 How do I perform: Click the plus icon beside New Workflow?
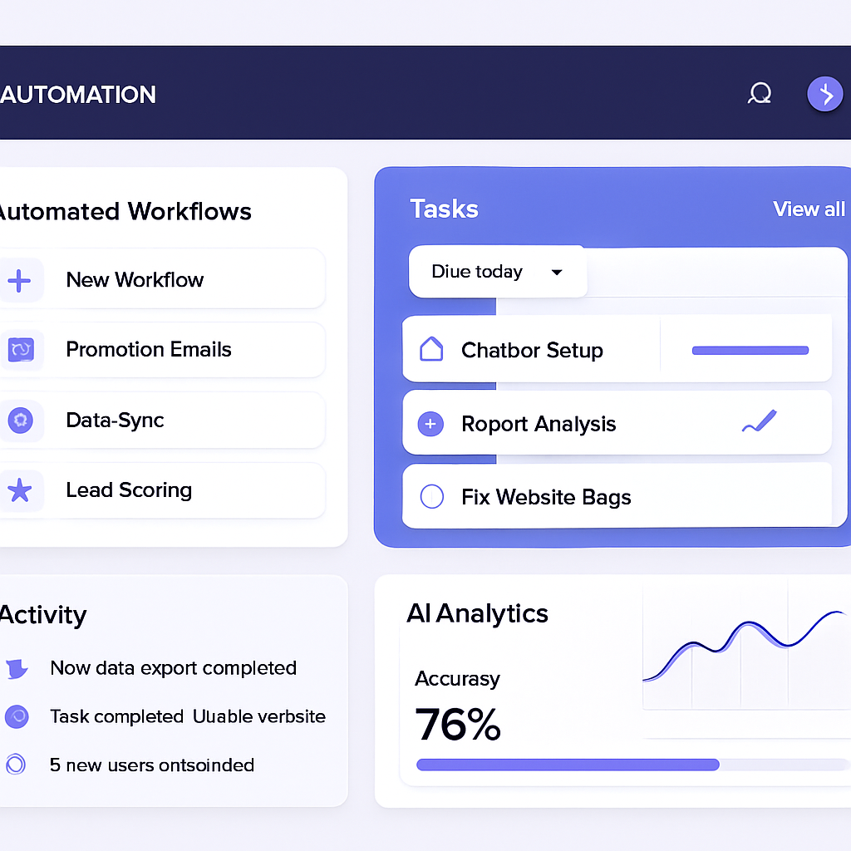[19, 280]
